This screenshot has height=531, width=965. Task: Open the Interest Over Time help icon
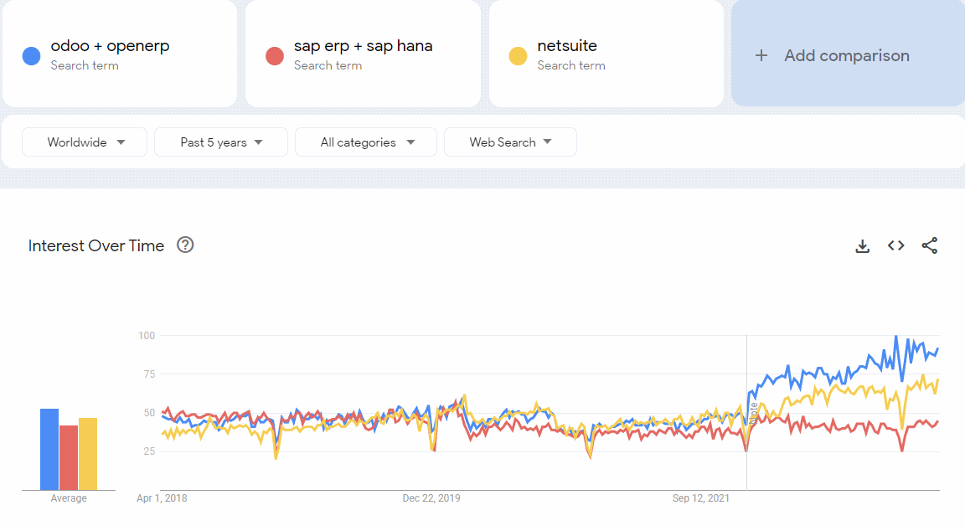(x=185, y=245)
